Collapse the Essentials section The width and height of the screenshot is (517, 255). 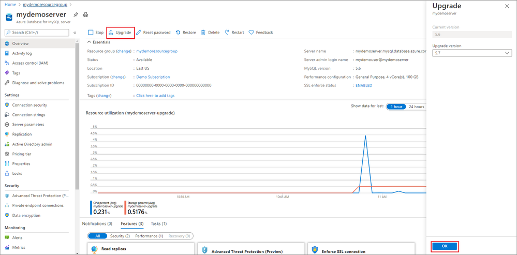[x=98, y=42]
